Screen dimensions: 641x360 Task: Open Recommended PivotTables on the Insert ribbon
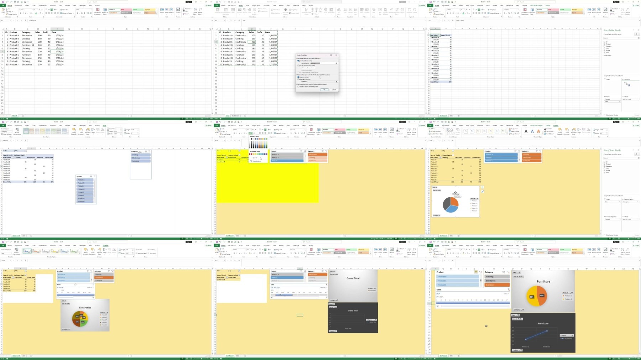(x=226, y=11)
